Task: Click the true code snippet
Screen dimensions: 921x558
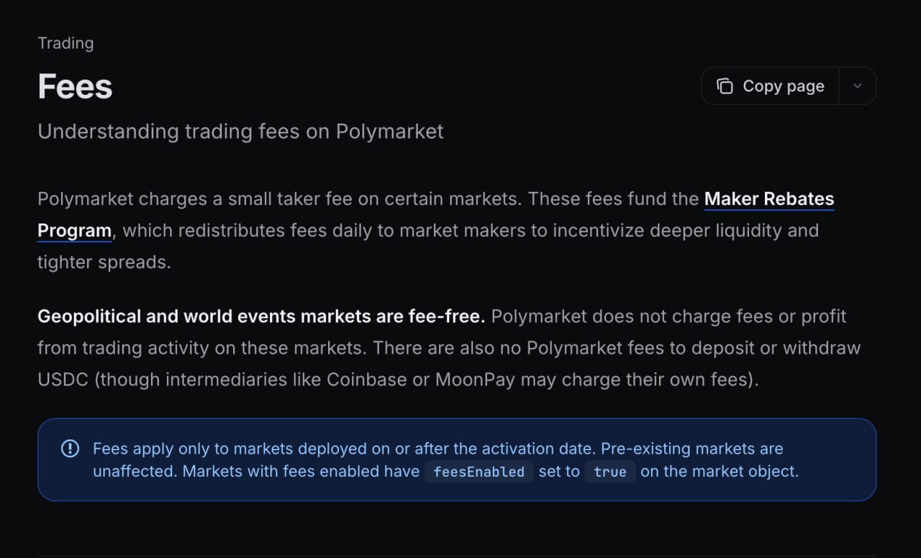Action: 609,472
